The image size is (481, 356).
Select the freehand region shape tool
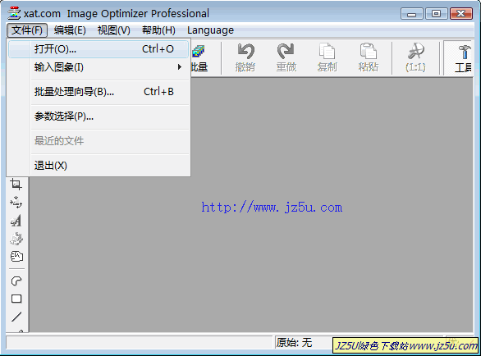point(16,281)
